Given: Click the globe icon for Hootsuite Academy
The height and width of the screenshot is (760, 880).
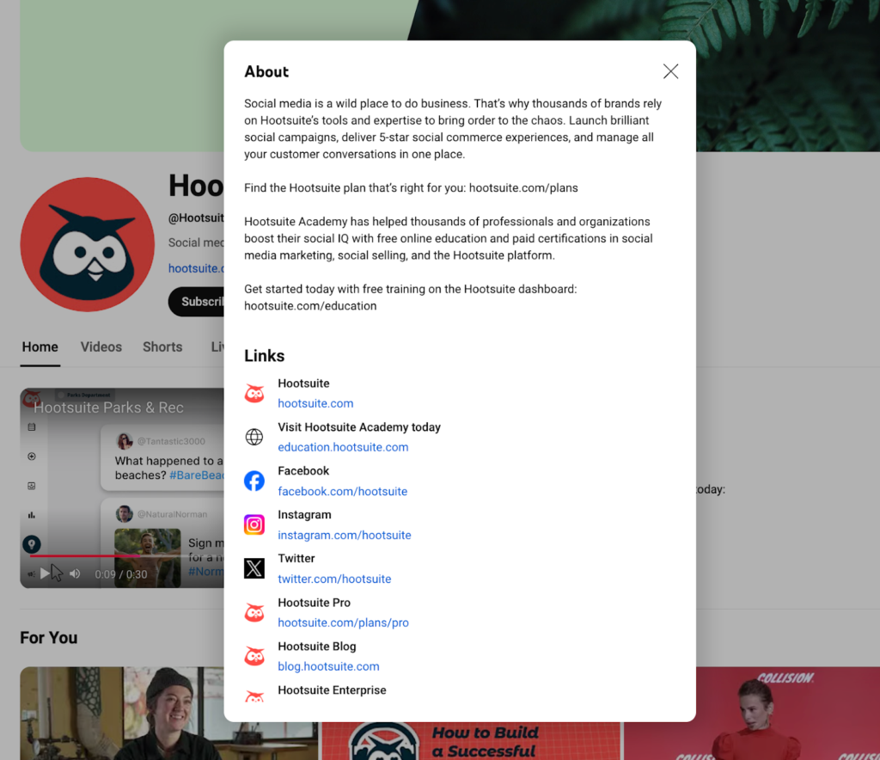Looking at the screenshot, I should pyautogui.click(x=254, y=437).
